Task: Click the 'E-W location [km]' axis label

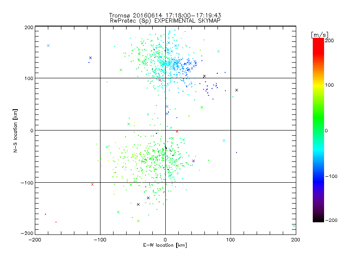Action: 165,245
